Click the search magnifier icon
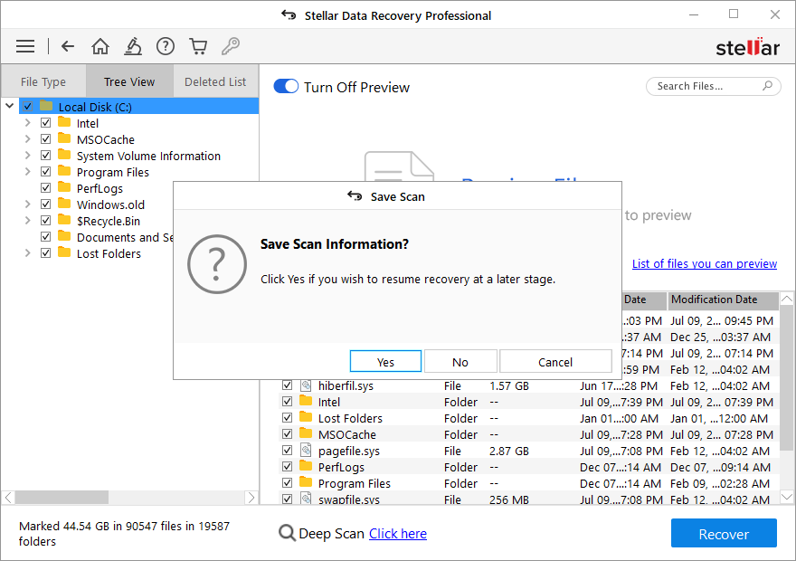Image resolution: width=796 pixels, height=561 pixels. click(768, 86)
